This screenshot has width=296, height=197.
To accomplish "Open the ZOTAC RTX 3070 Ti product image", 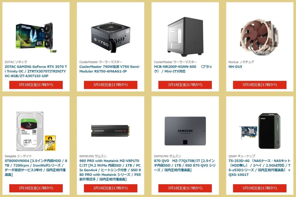I will [x=36, y=38].
